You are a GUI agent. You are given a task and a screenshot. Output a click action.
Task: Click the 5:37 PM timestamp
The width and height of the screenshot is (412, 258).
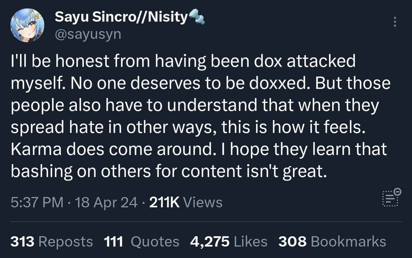click(x=37, y=202)
